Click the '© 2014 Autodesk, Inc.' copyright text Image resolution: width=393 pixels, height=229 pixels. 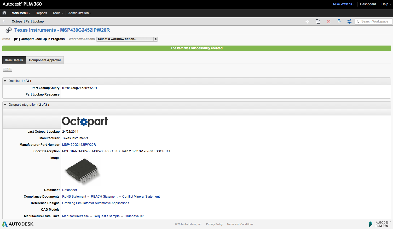coord(188,224)
